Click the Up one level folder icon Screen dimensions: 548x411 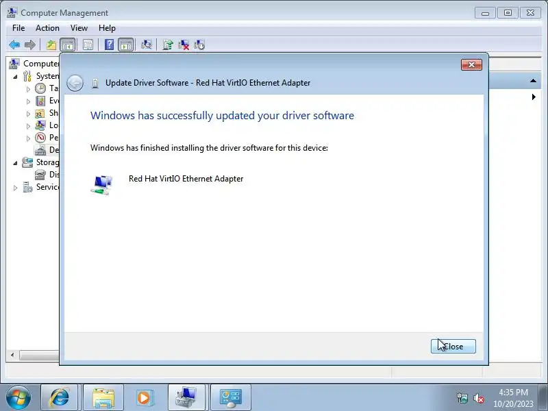[51, 45]
